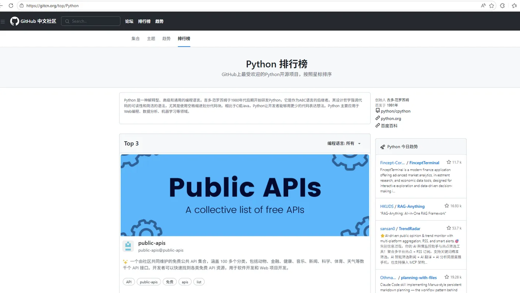Open the Fincept-Cor... owner link
The image size is (520, 293).
coord(392,163)
